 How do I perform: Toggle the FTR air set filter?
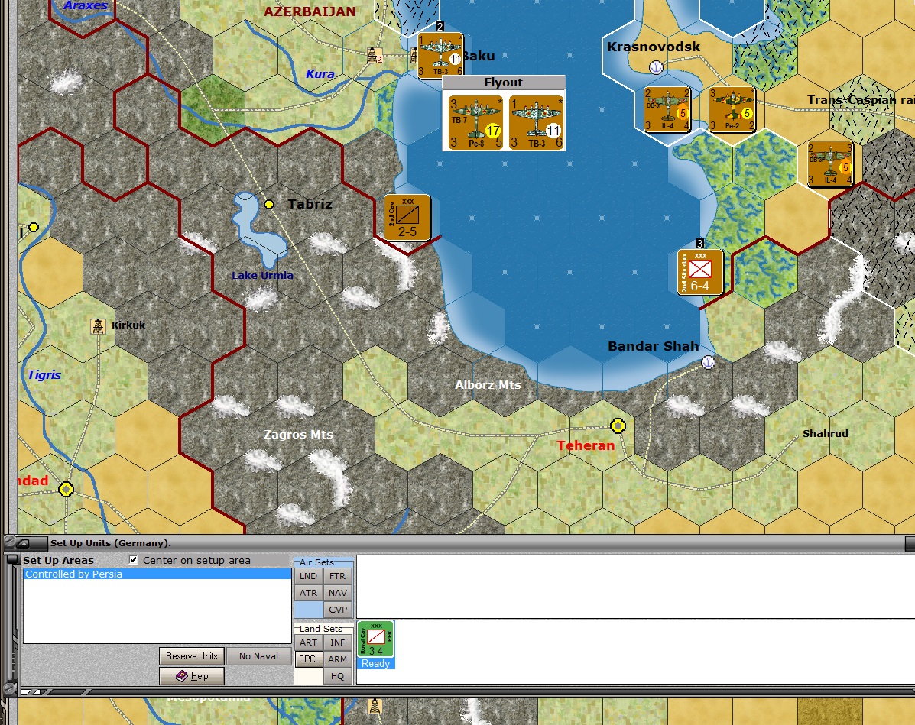[337, 576]
